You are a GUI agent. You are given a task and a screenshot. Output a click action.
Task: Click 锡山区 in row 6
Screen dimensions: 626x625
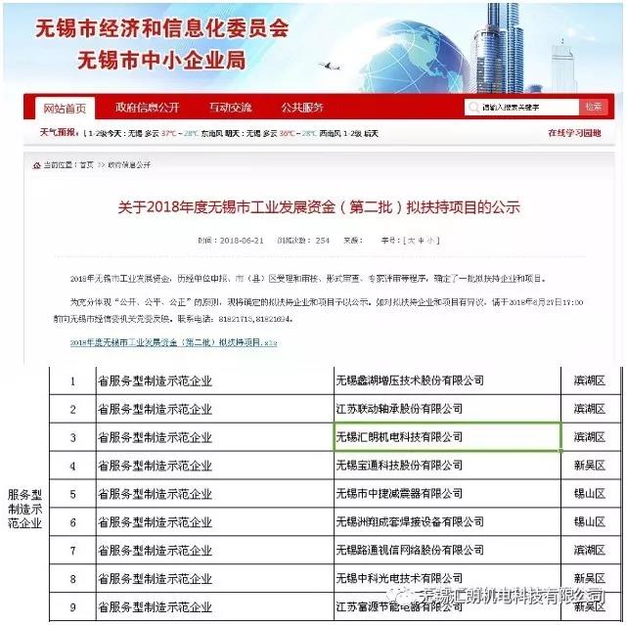coord(590,521)
